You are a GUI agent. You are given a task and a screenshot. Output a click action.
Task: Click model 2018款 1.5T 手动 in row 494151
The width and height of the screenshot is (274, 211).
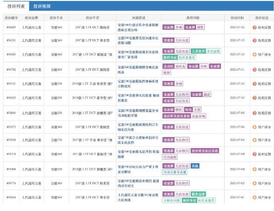tap(93, 84)
